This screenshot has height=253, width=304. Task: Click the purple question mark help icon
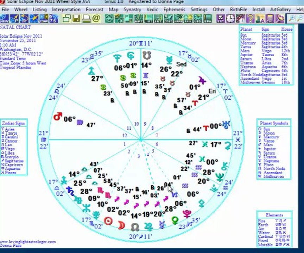250,19
